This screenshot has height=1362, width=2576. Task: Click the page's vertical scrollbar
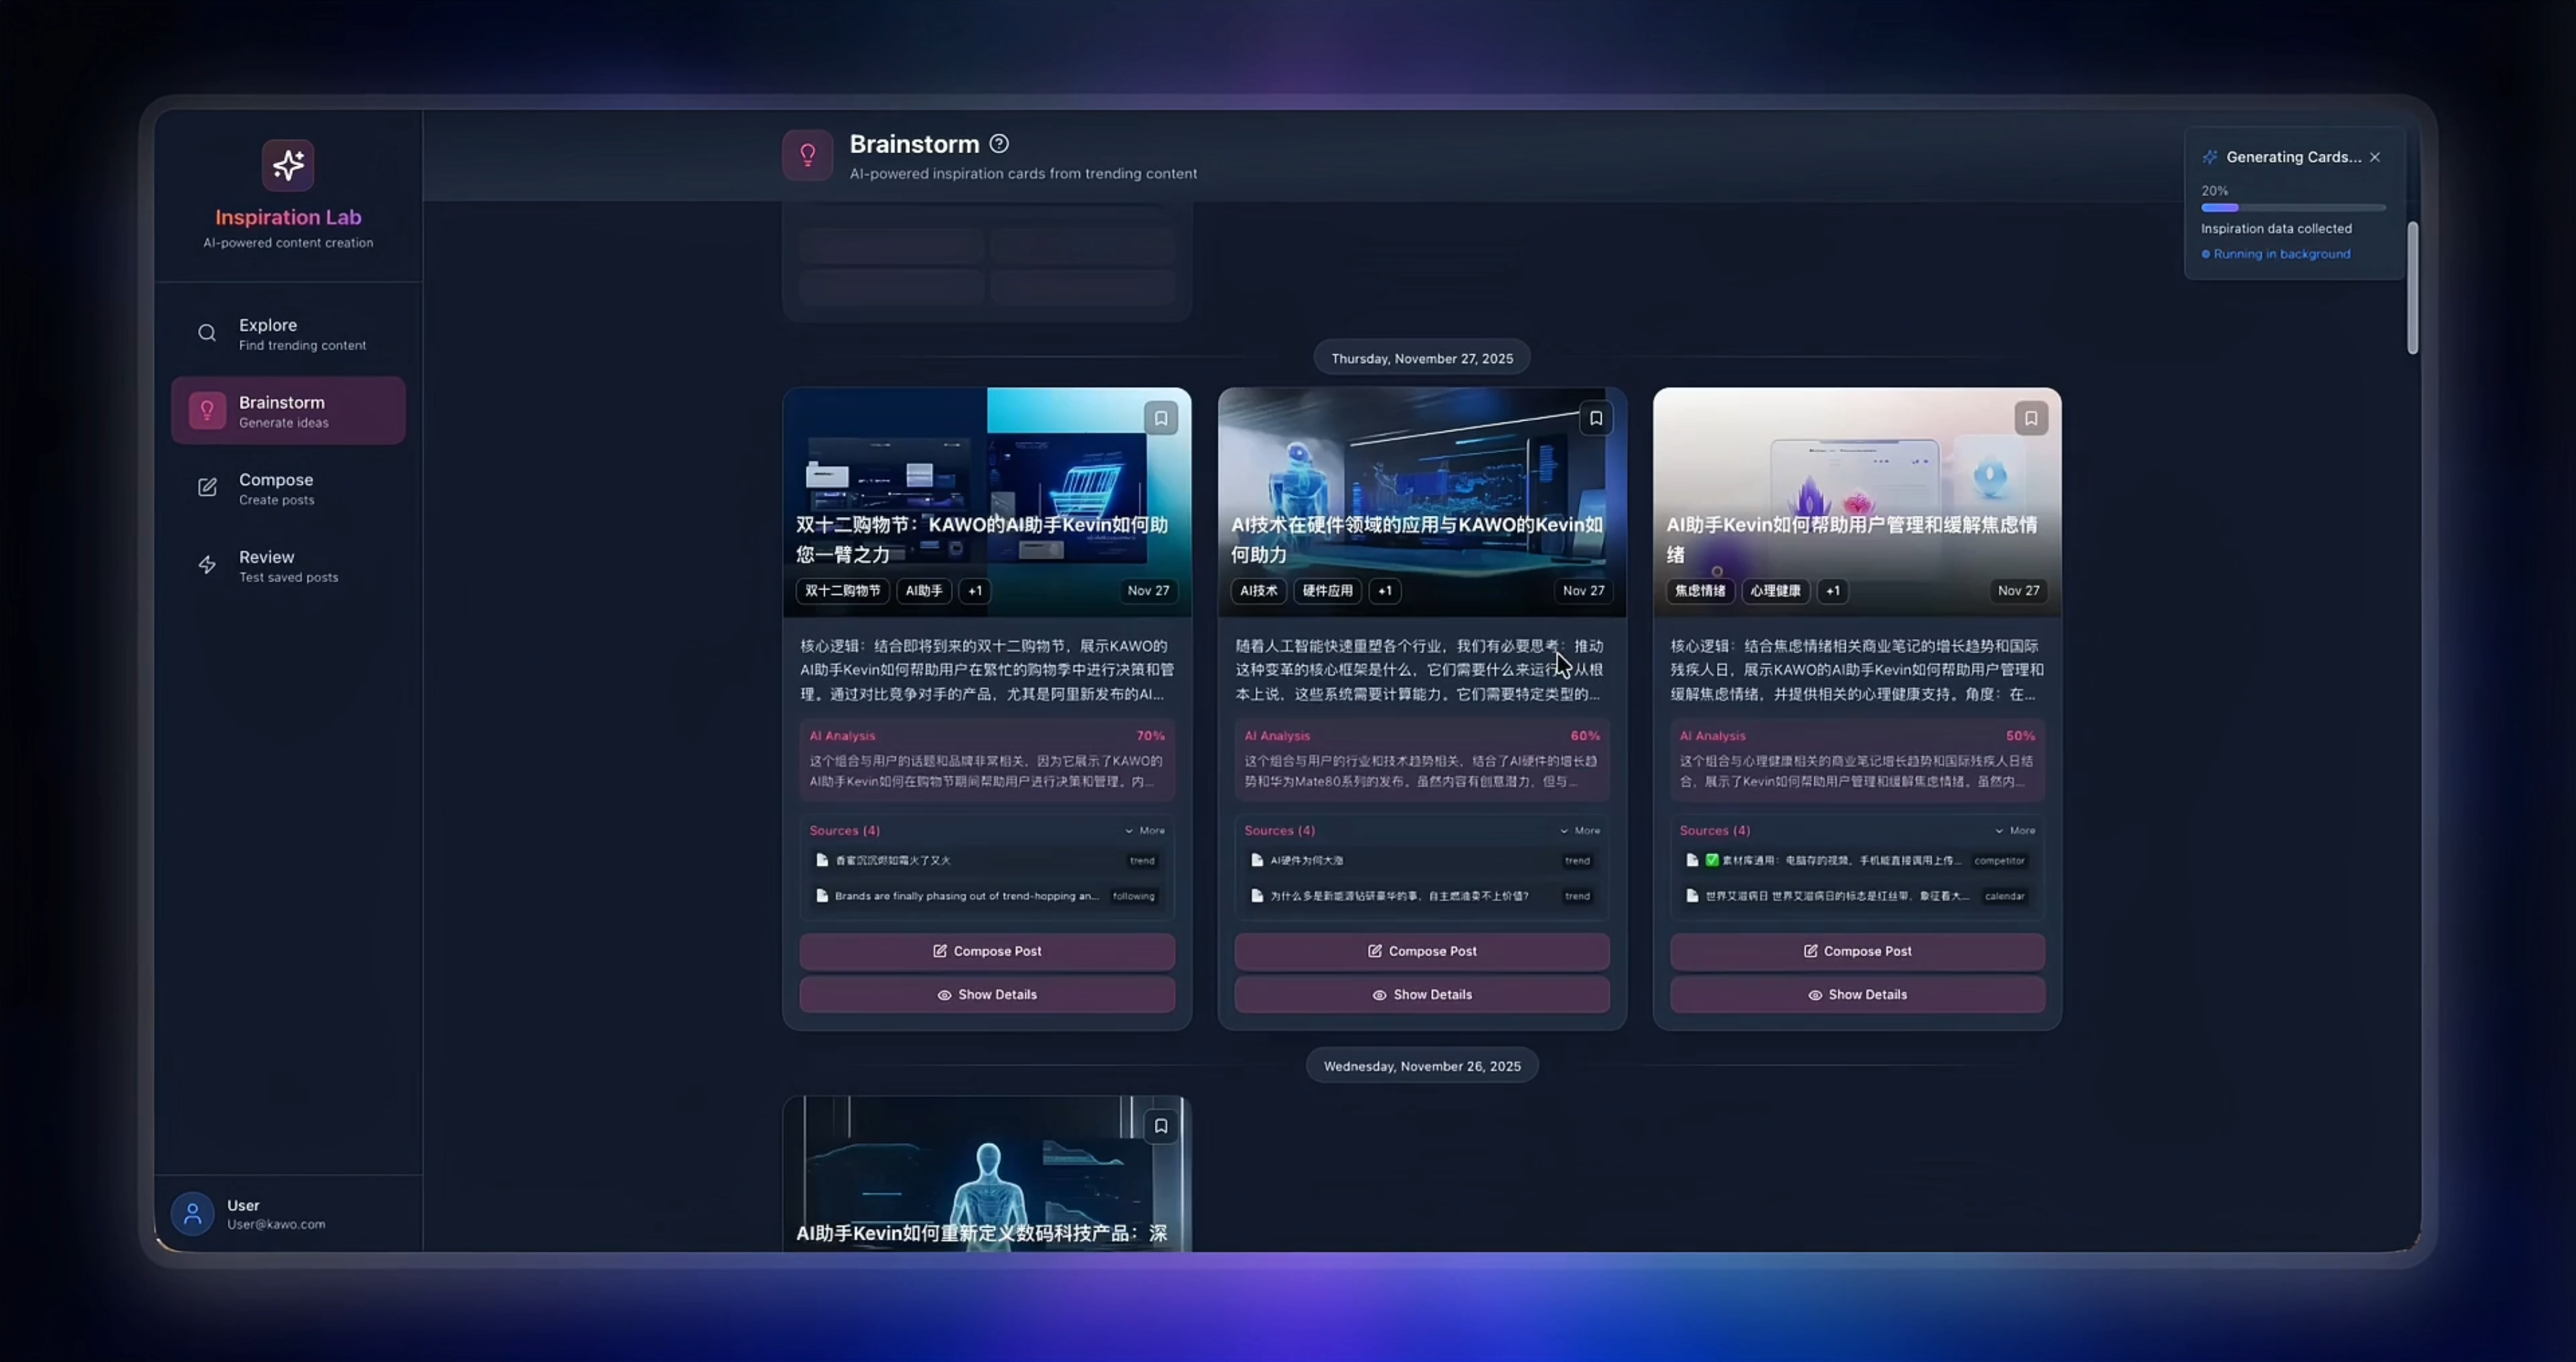coord(2412,288)
